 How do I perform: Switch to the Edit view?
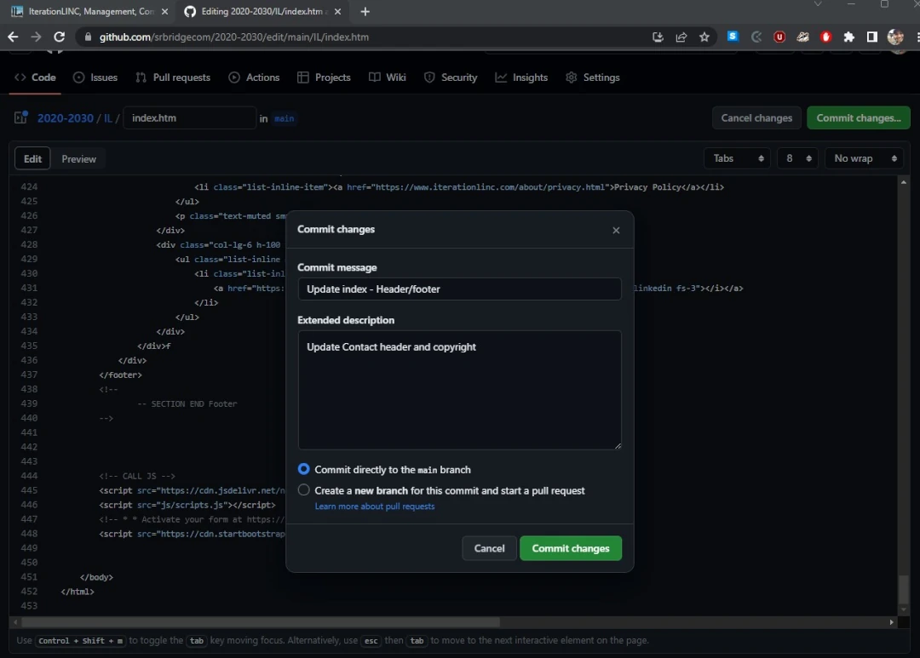click(32, 159)
